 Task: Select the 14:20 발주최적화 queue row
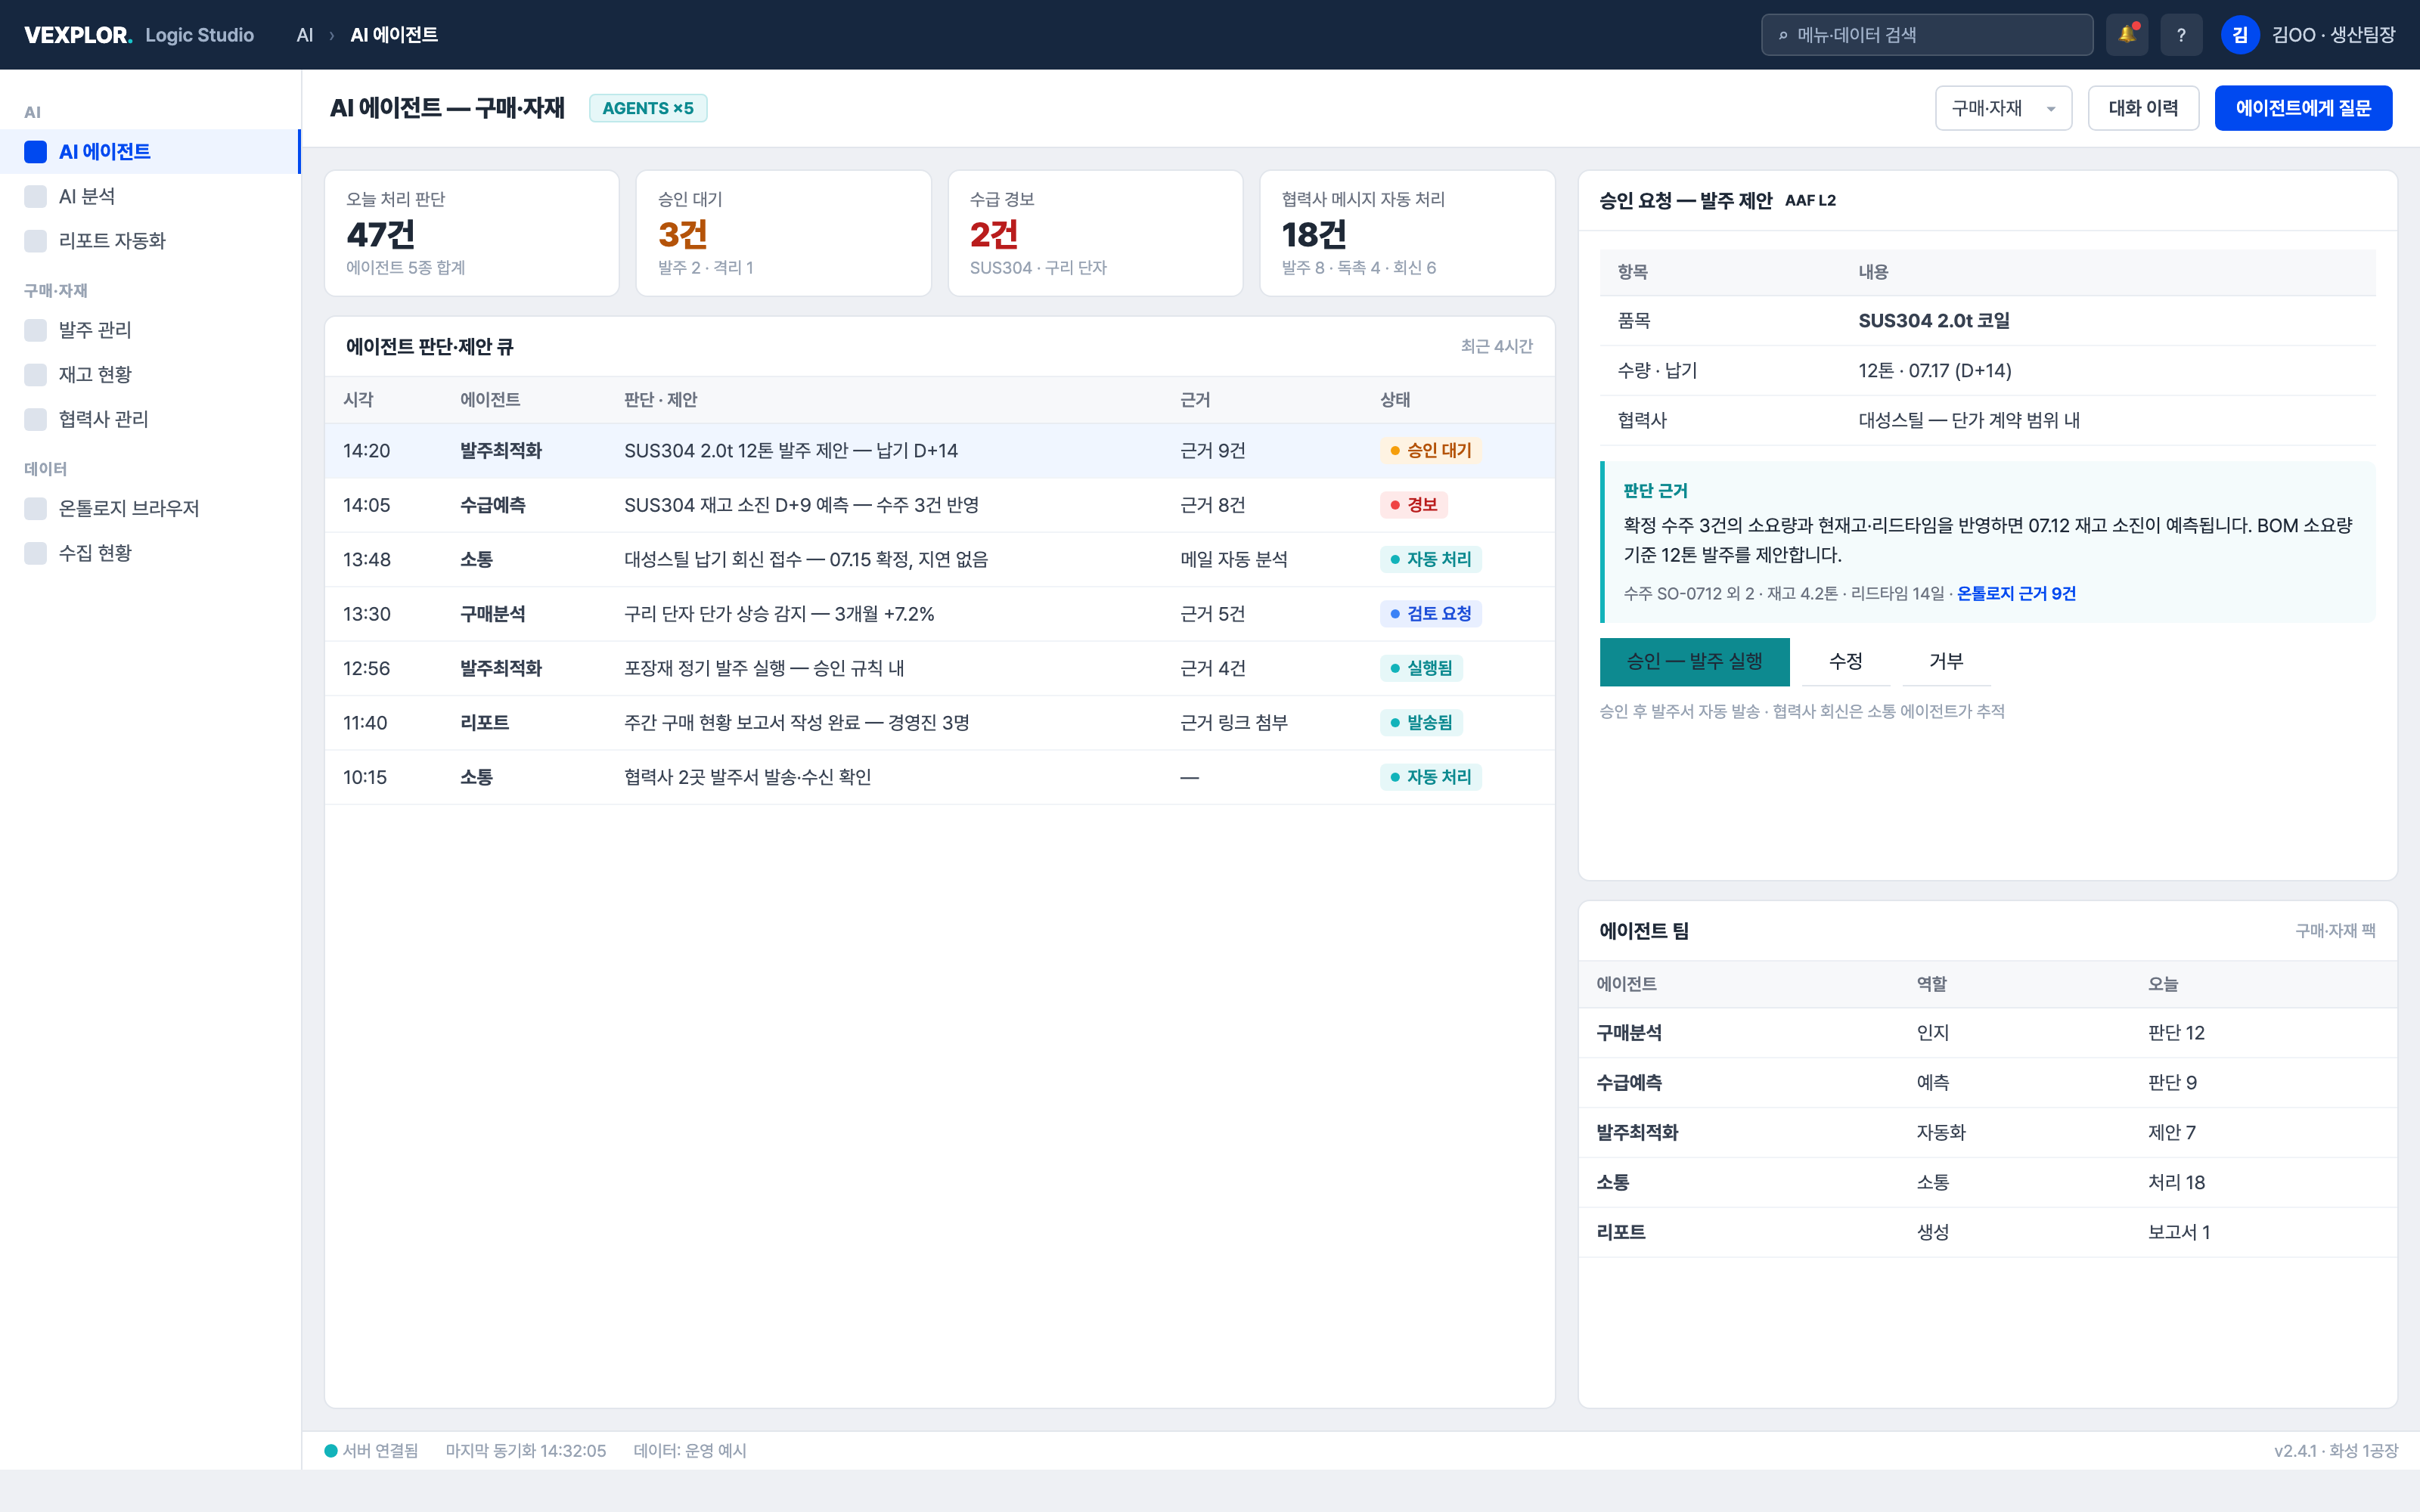939,451
